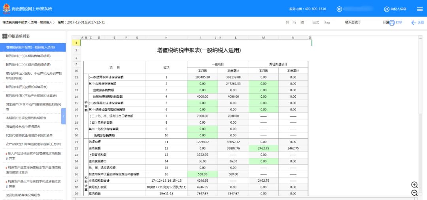Click the printer icon labeled 打印
The image size is (427, 200).
pyautogui.click(x=392, y=23)
